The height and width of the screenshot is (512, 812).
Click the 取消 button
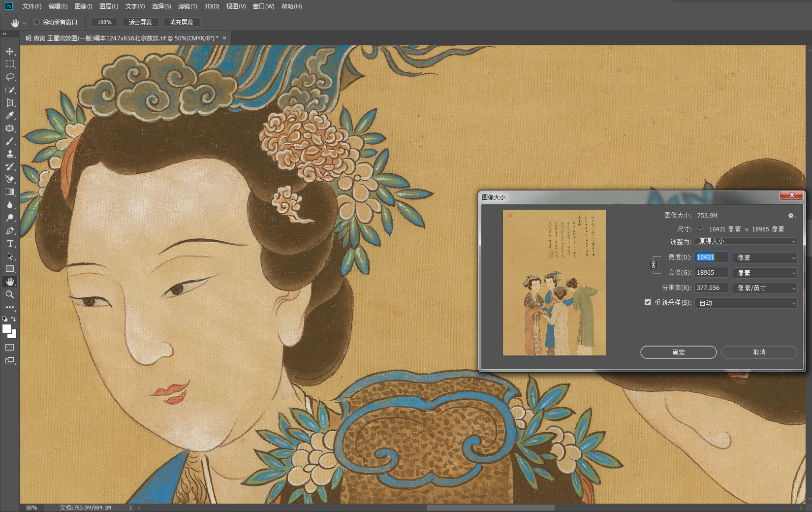pos(759,352)
